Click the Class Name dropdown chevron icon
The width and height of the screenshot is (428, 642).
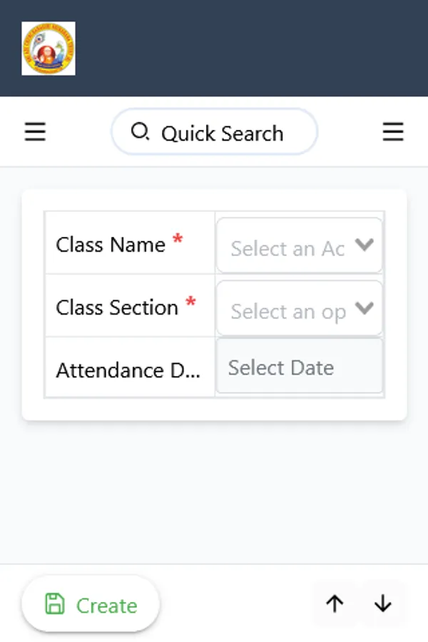[364, 245]
